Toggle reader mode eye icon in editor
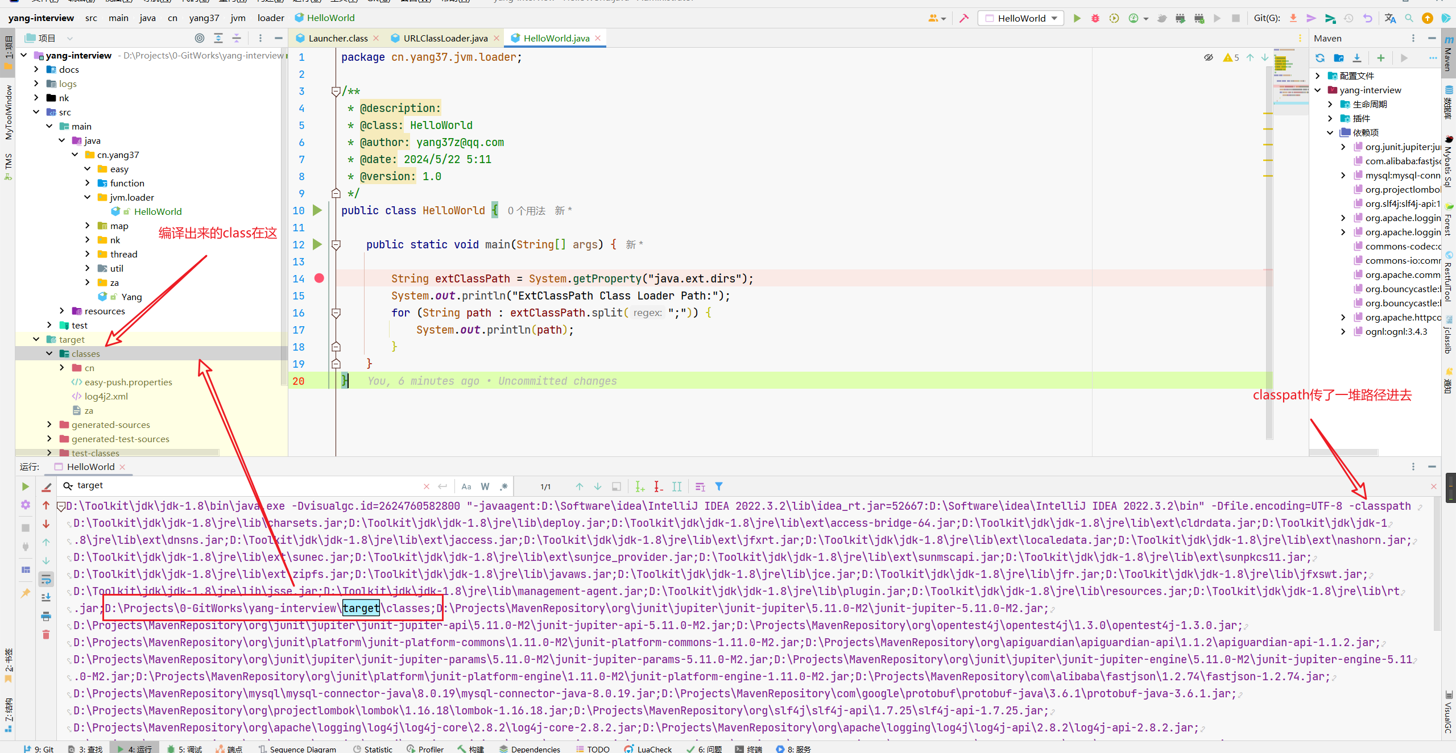Screen dimensions: 1456x753 click(x=1209, y=57)
